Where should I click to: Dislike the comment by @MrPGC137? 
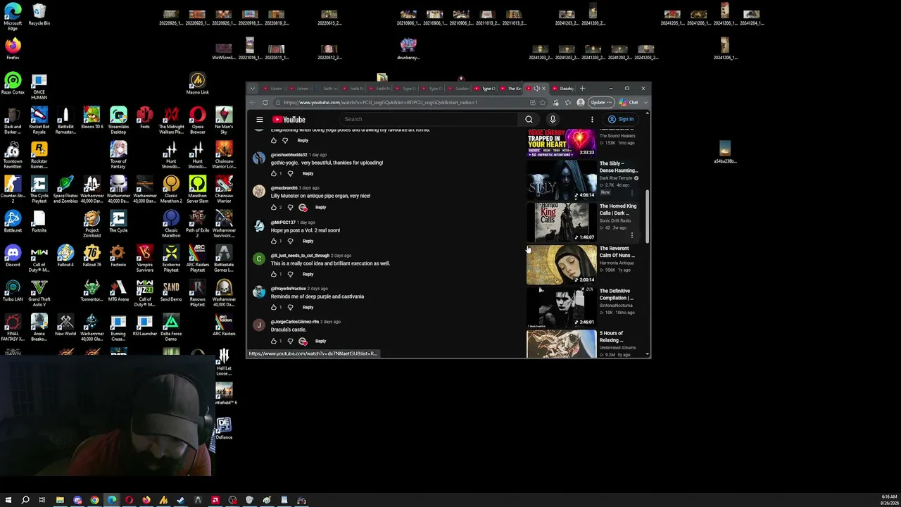pyautogui.click(x=290, y=241)
